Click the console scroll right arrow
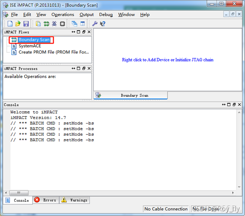Image resolution: width=245 pixels, height=216 pixels. [233, 193]
